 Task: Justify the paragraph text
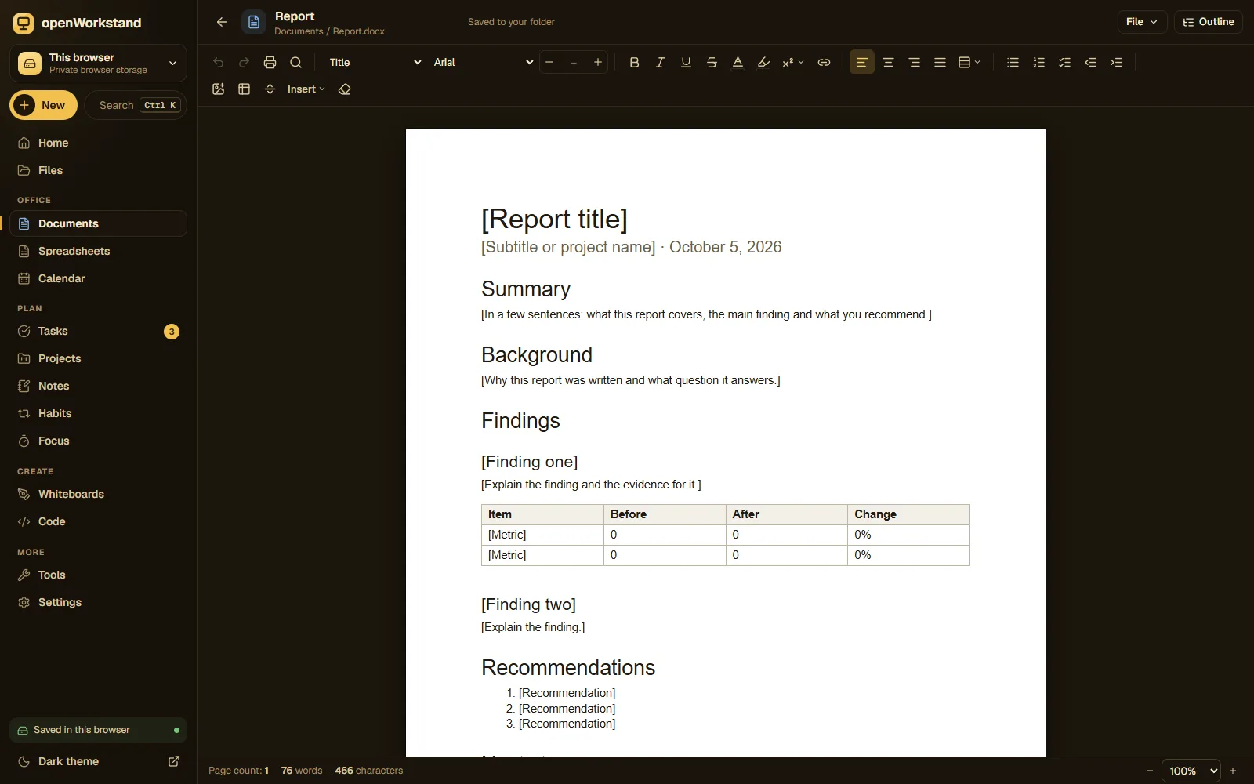940,63
